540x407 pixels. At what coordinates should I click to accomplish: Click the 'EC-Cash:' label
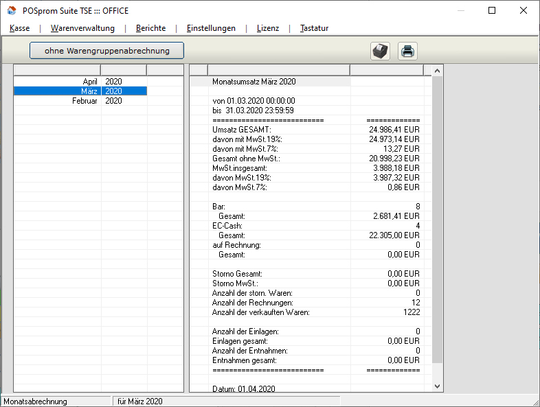[227, 226]
